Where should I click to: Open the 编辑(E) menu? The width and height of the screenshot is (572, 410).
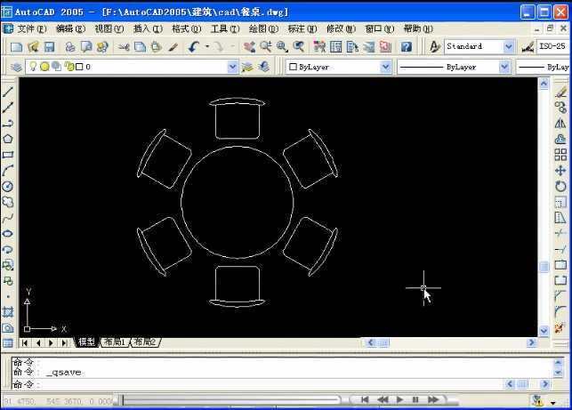[x=71, y=28]
